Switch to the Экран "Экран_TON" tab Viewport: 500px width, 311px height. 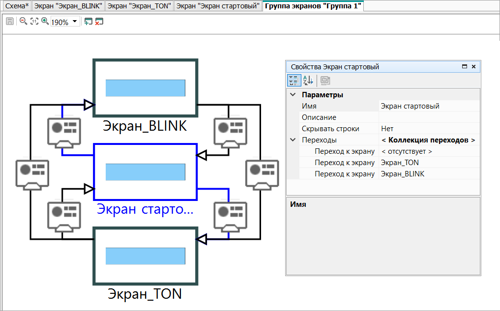point(140,6)
